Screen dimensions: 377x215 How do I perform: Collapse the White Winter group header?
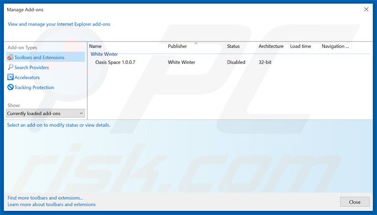point(104,54)
